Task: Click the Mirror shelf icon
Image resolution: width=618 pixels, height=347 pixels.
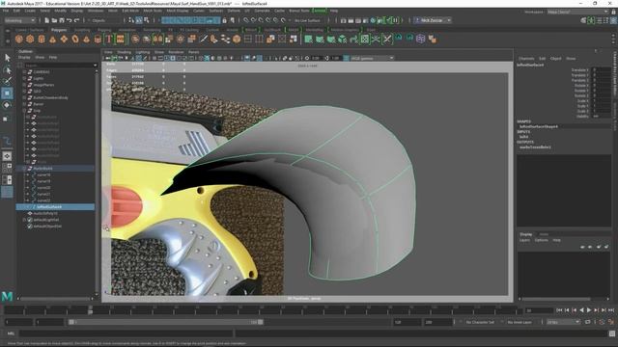Action: click(157, 39)
